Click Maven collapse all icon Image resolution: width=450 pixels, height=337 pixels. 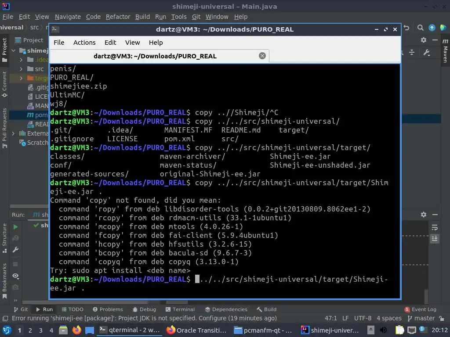point(412,53)
